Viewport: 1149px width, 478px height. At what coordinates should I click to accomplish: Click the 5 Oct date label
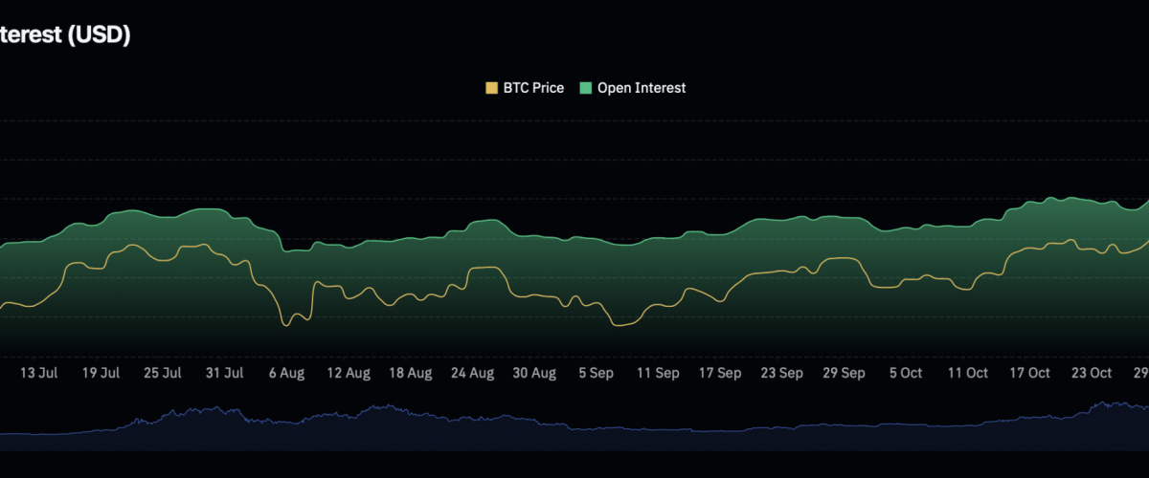[906, 373]
